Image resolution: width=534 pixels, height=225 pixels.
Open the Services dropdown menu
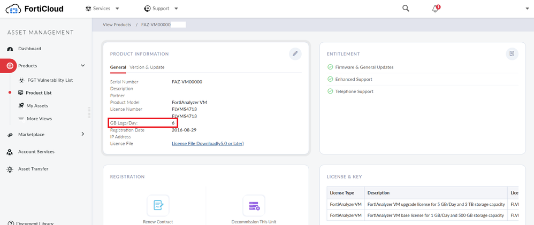coord(102,9)
